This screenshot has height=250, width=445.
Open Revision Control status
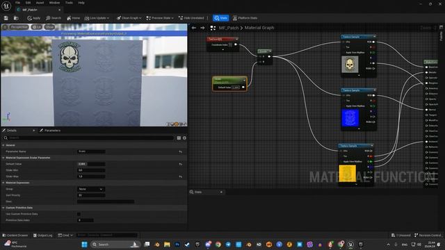coord(428,235)
